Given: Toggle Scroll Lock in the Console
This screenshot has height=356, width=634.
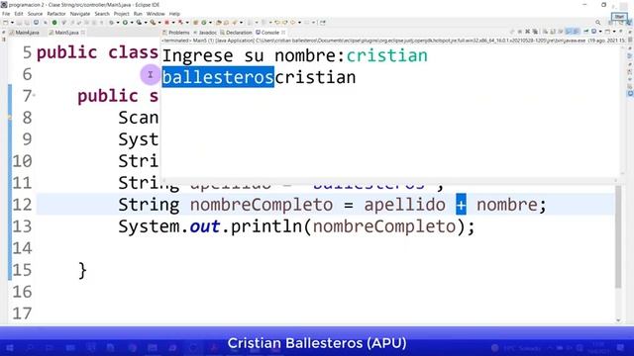Looking at the screenshot, I should (553, 32).
